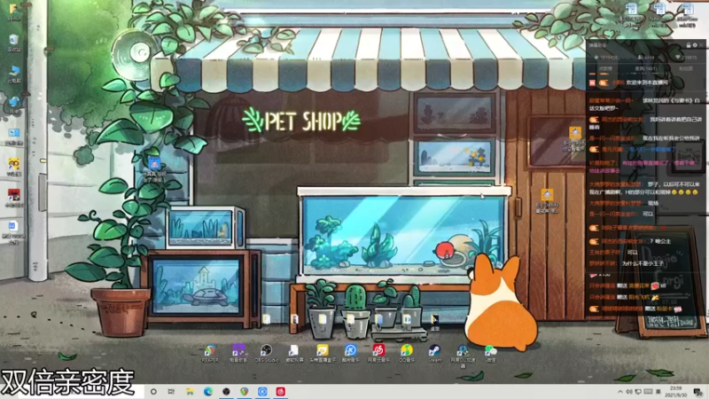Open the This PC desktop icon
The height and width of the screenshot is (399, 709).
coord(13,74)
